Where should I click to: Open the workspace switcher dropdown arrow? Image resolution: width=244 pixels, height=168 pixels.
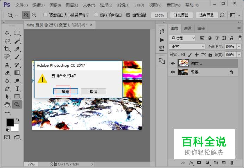tap(239, 15)
